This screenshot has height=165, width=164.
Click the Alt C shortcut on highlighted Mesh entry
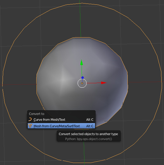90,126
